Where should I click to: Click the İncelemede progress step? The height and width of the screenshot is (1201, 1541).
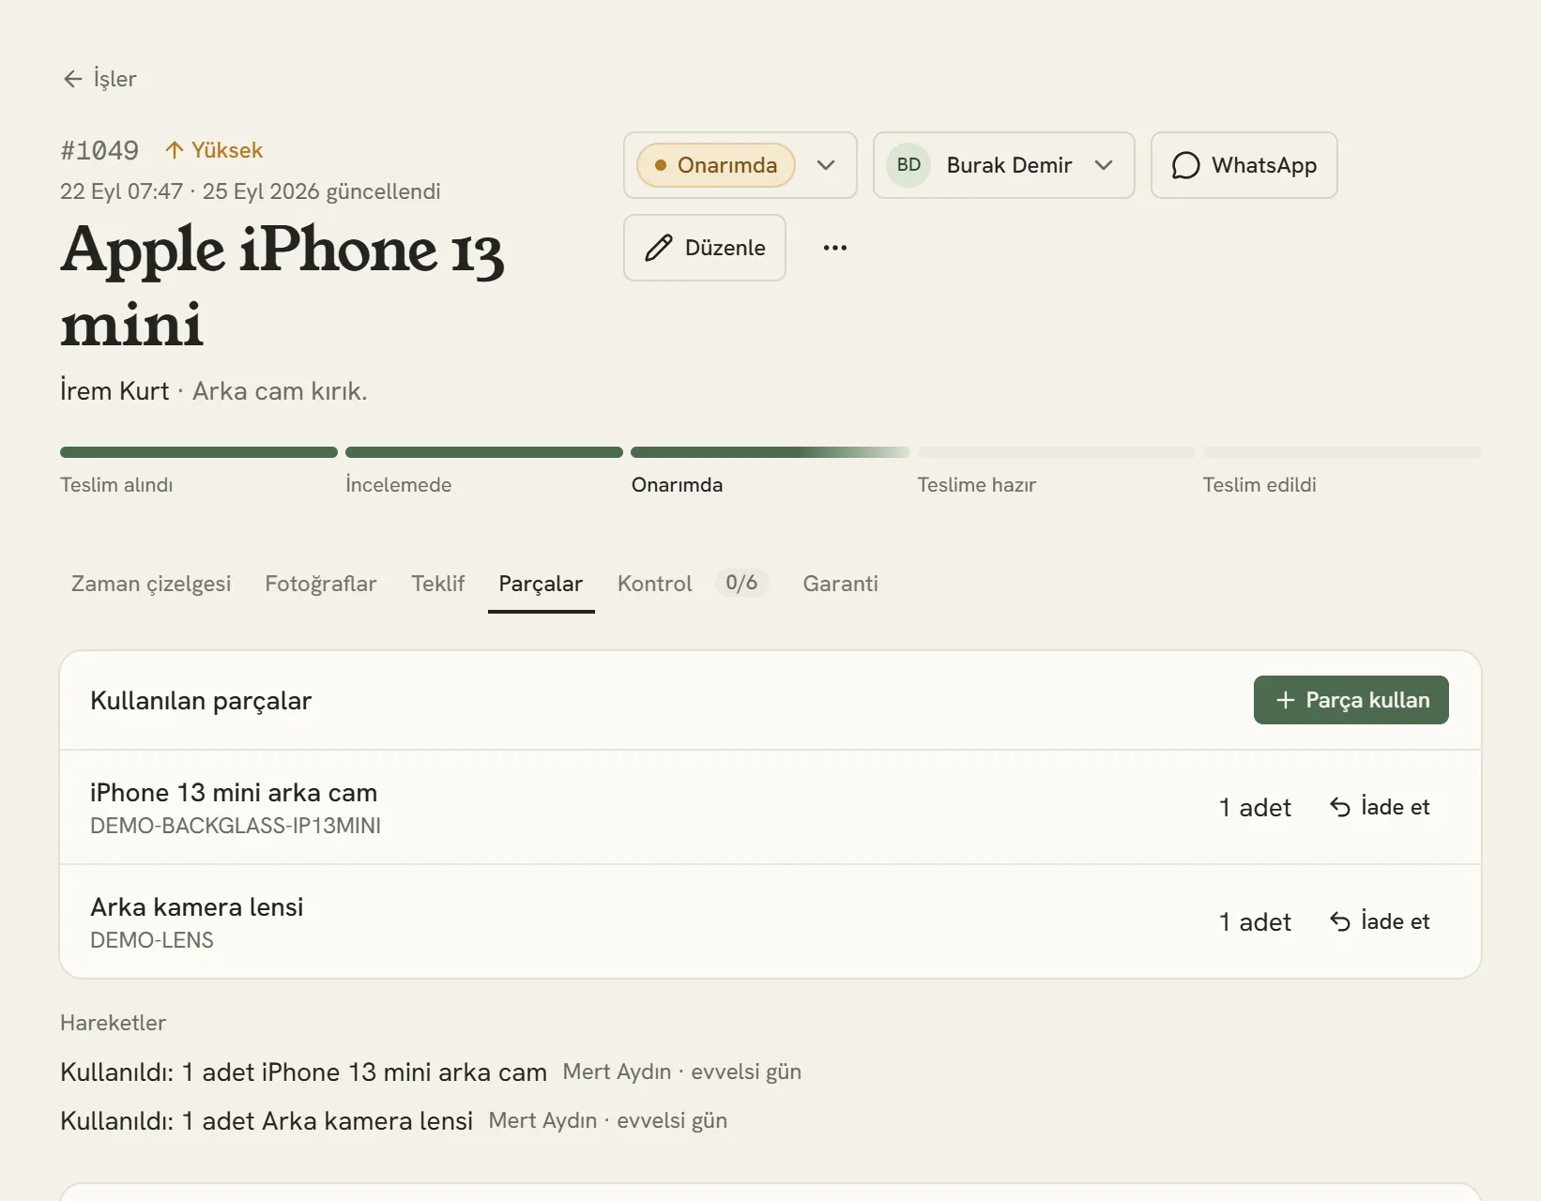pos(484,472)
